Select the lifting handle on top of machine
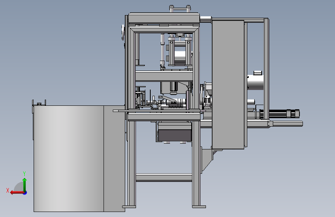The image size is (335, 217). point(180,9)
